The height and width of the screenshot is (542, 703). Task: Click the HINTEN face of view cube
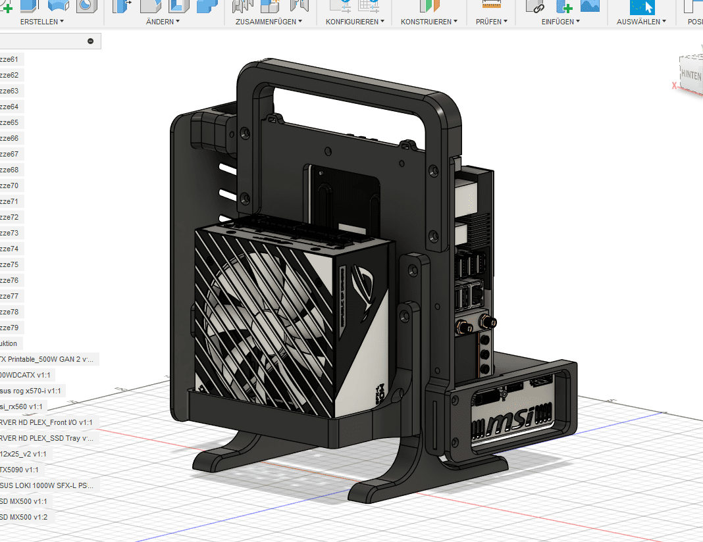pyautogui.click(x=691, y=74)
